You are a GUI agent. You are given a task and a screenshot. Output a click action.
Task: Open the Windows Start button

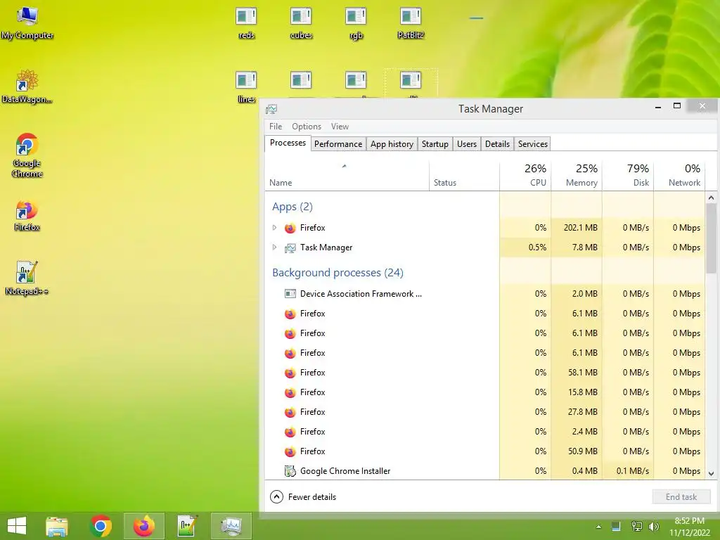point(17,526)
